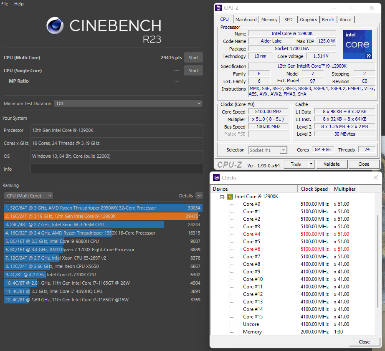Open the Help menu in Cinebench
This screenshot has width=385, height=351.
[x=19, y=4]
